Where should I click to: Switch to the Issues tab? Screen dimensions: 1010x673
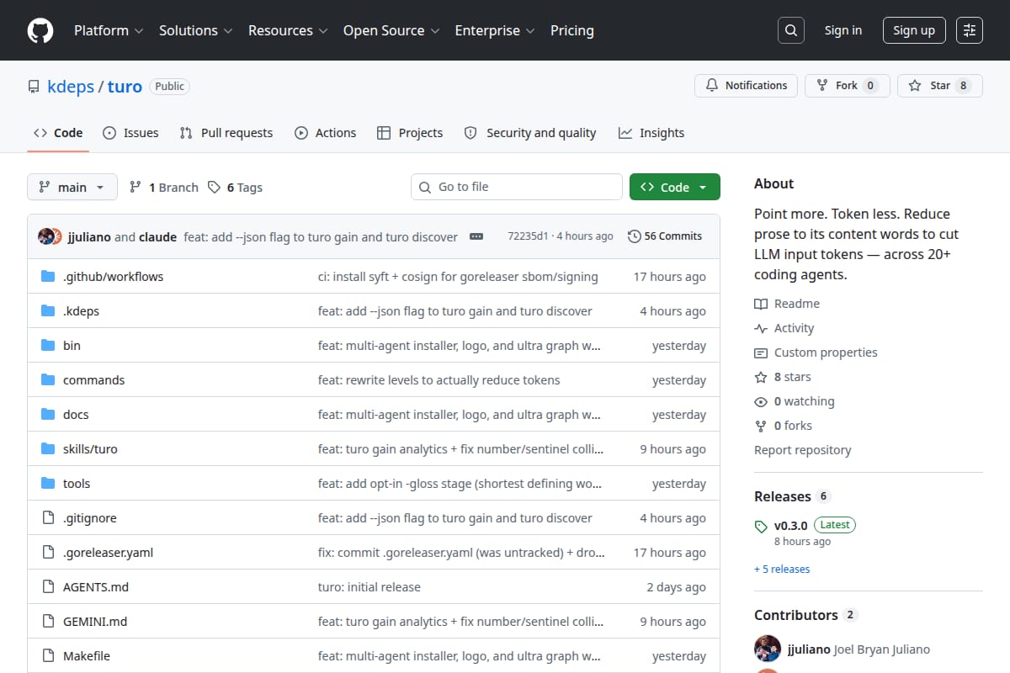tap(130, 133)
